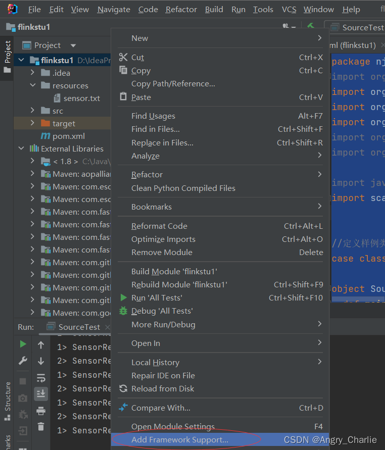Image resolution: width=385 pixels, height=450 pixels.
Task: Click the exit arrow icon in Run panel
Action: pos(23,431)
